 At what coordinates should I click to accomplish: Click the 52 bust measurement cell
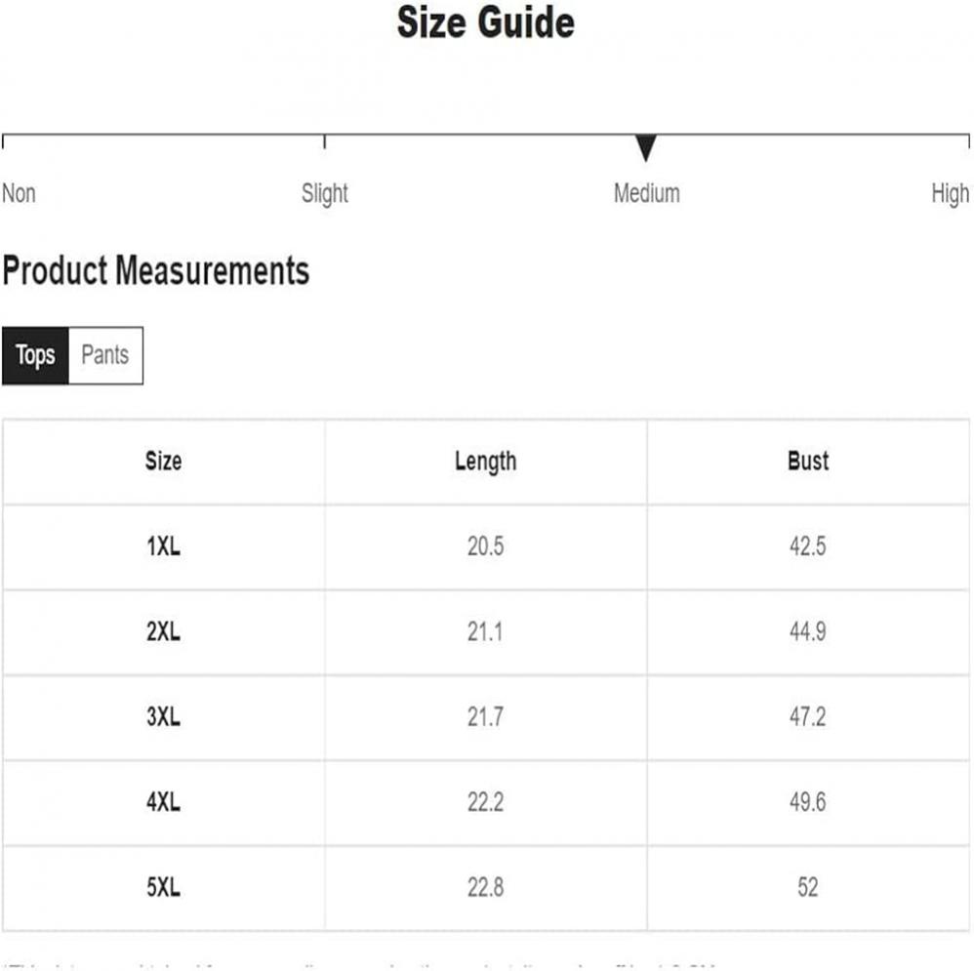808,887
